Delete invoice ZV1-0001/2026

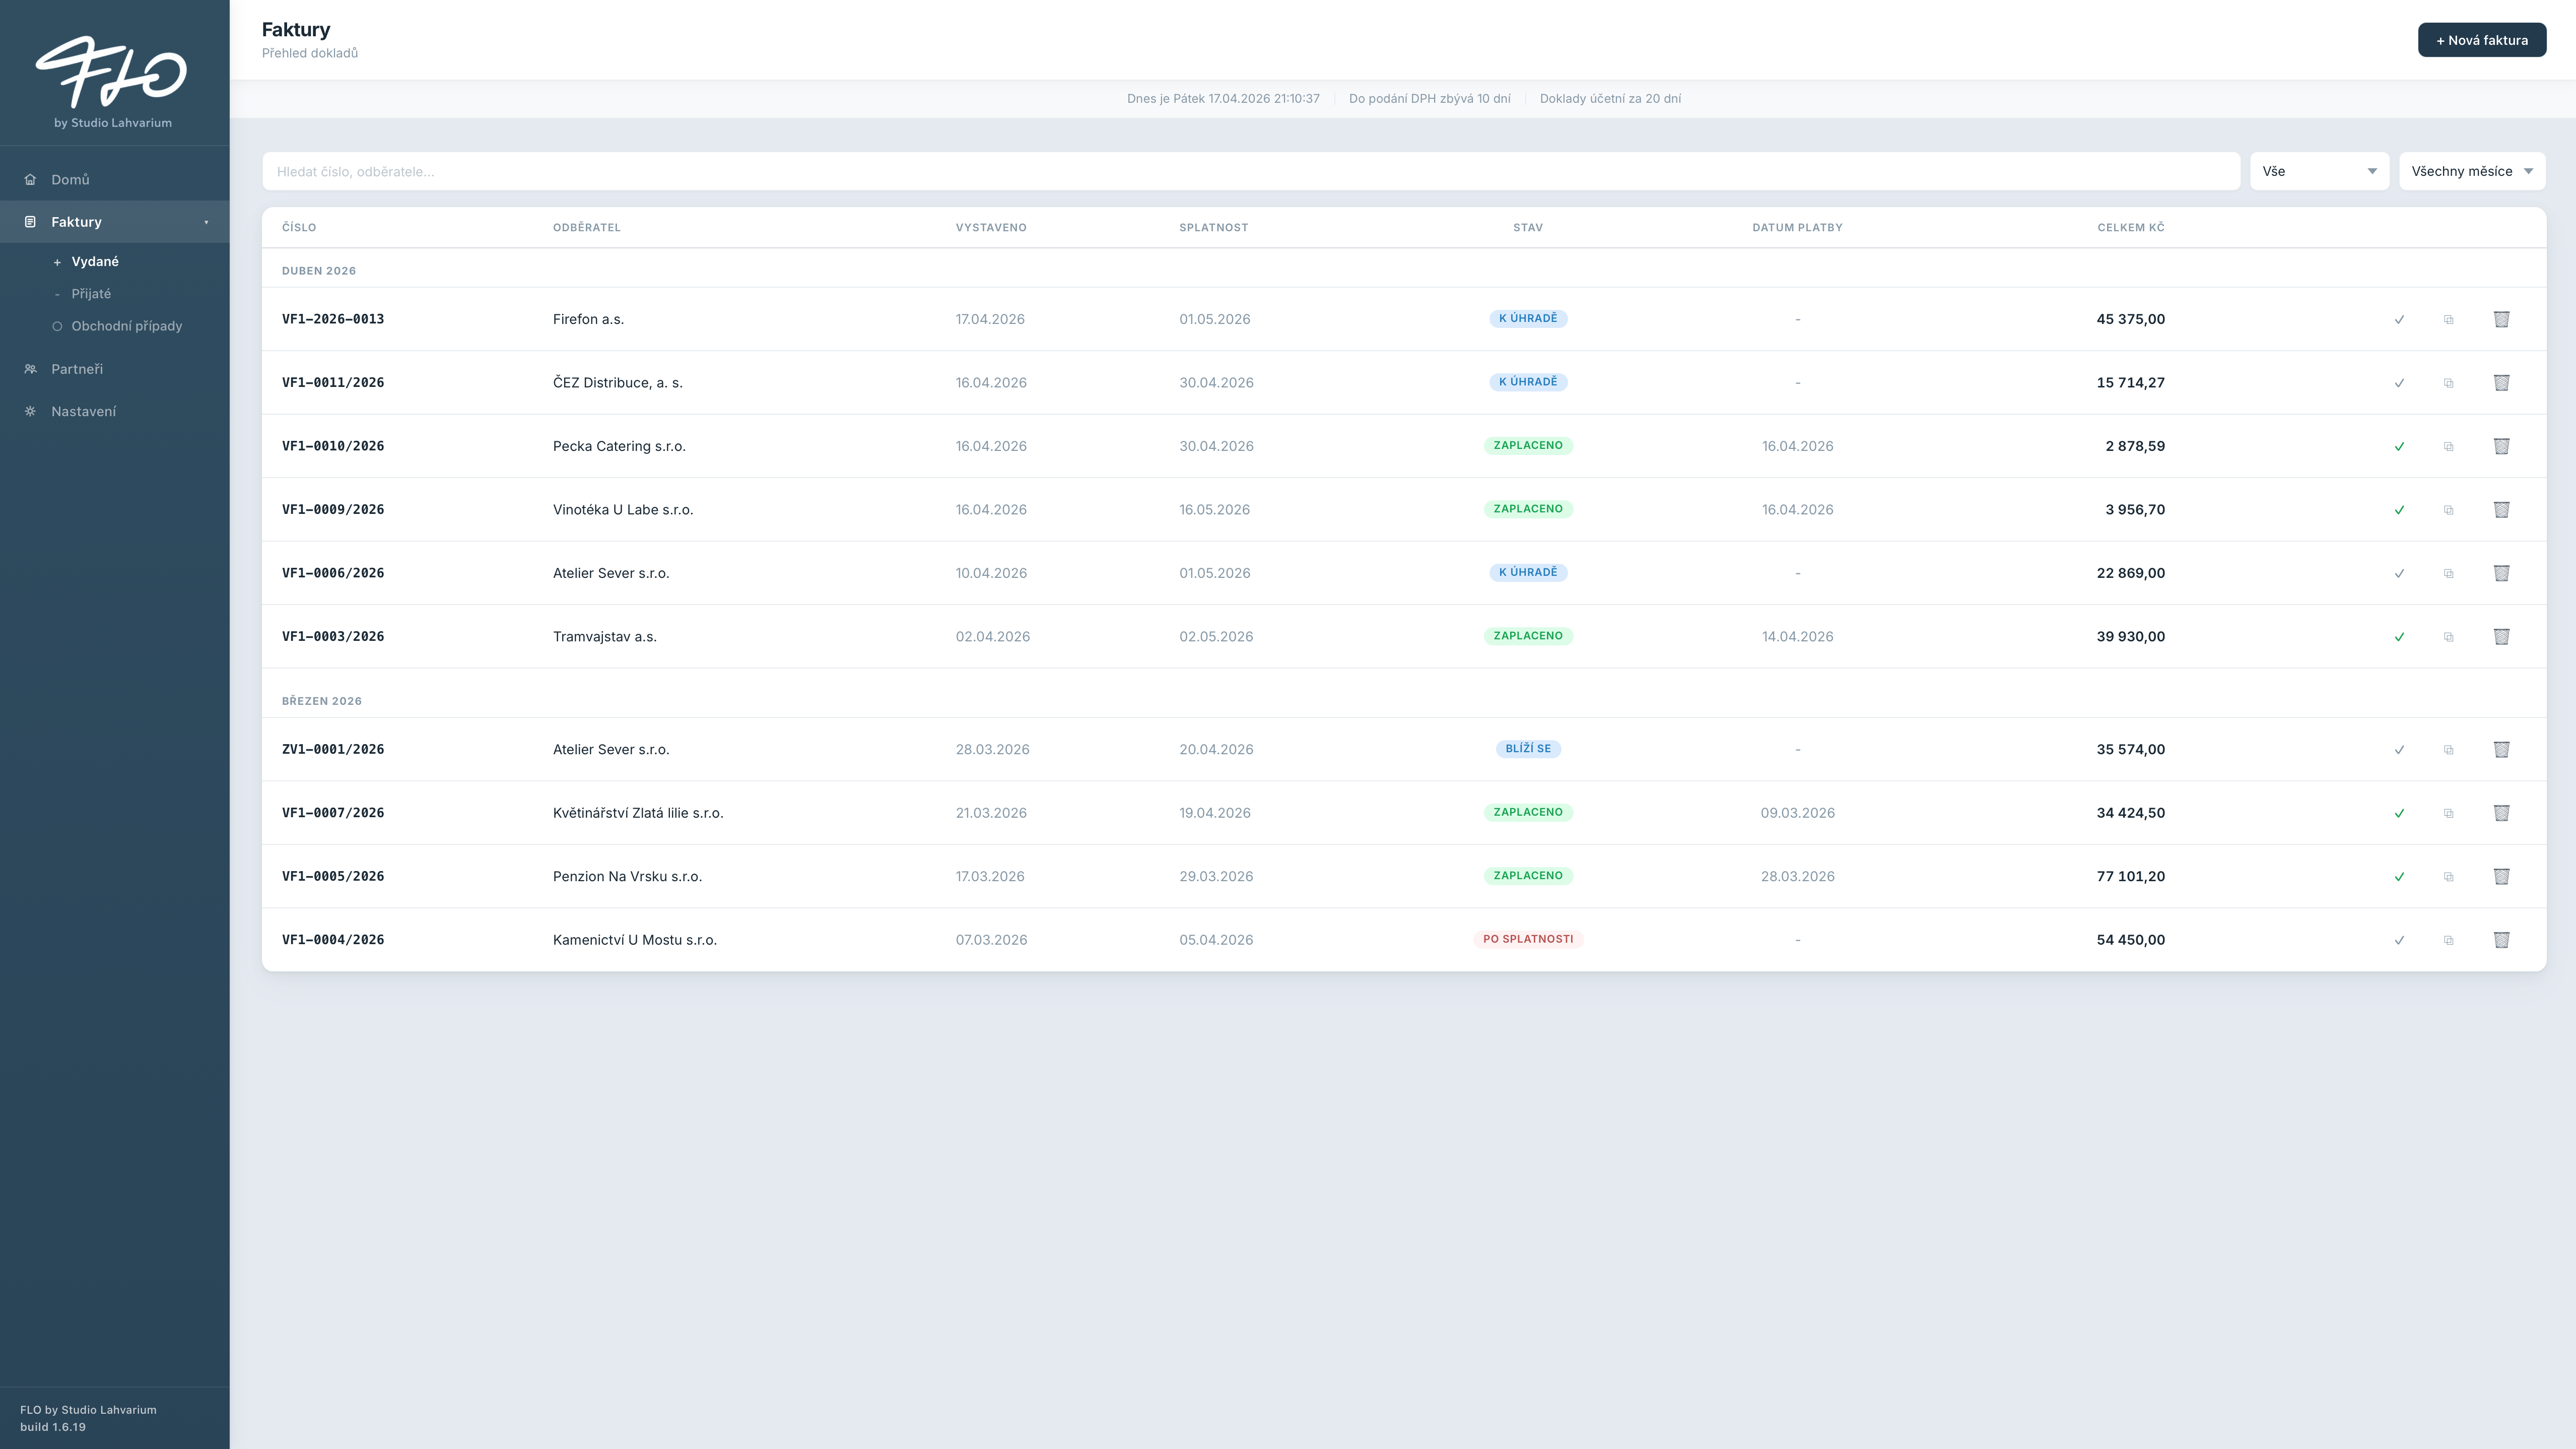(x=2501, y=750)
